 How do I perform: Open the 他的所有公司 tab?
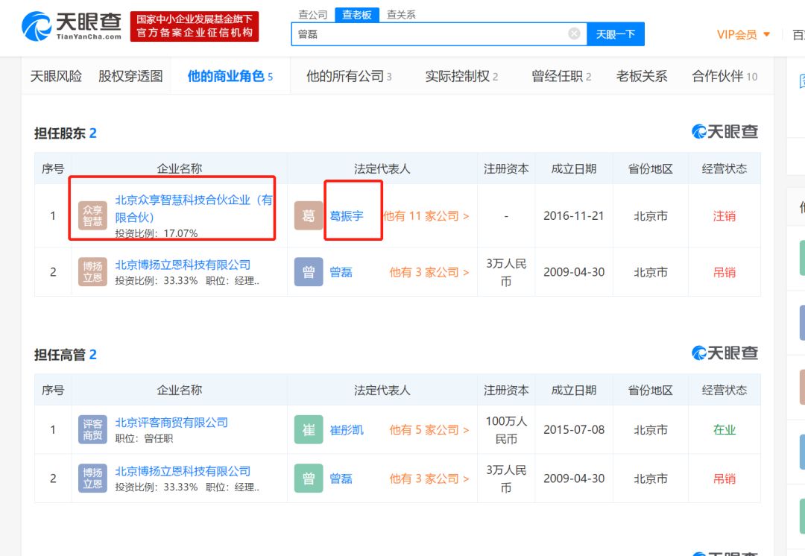point(349,76)
